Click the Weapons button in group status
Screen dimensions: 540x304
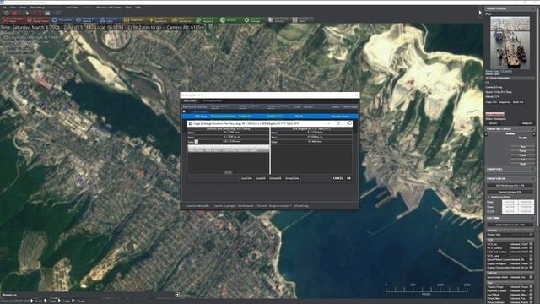pyautogui.click(x=526, y=123)
